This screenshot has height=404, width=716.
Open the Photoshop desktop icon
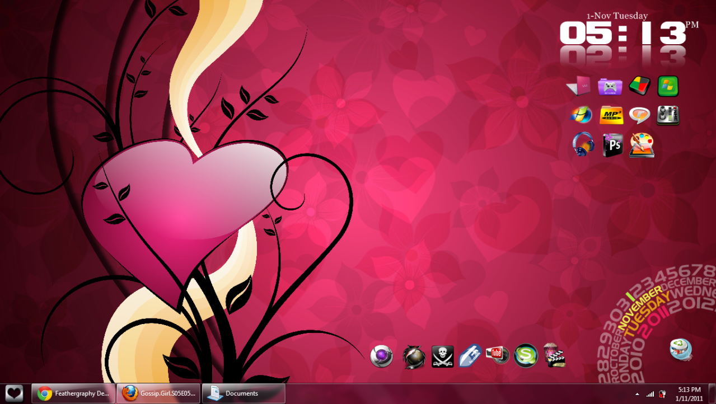[x=612, y=145]
